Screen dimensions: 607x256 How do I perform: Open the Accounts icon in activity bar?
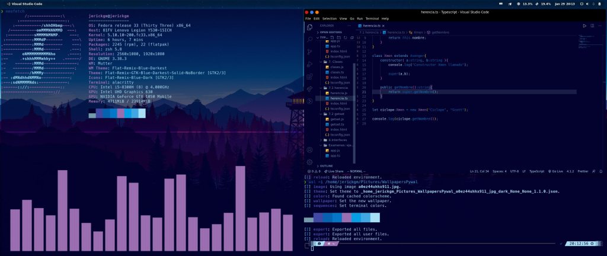pyautogui.click(x=309, y=149)
